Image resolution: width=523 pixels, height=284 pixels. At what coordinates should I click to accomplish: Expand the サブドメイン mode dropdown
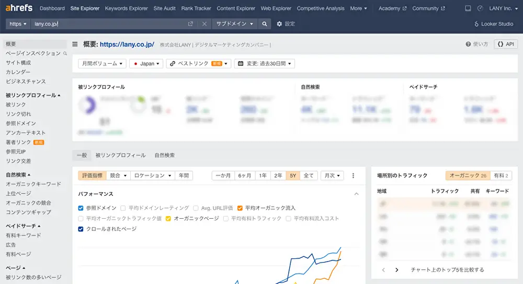pos(235,24)
